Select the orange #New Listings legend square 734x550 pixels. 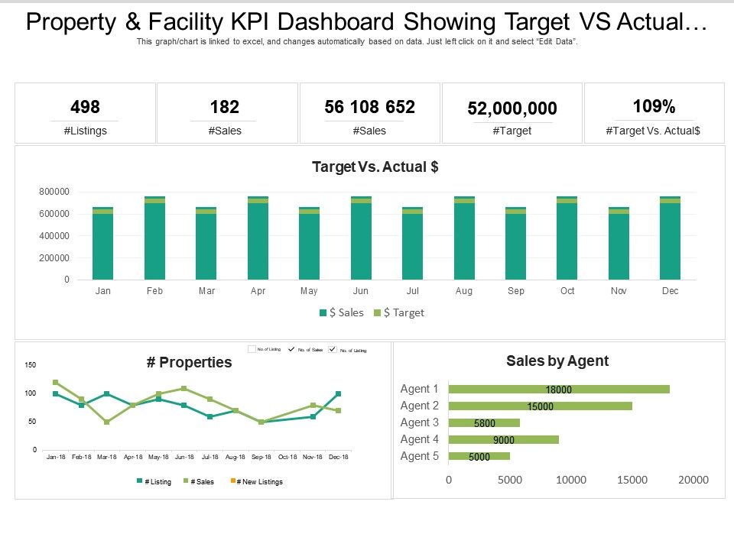234,482
